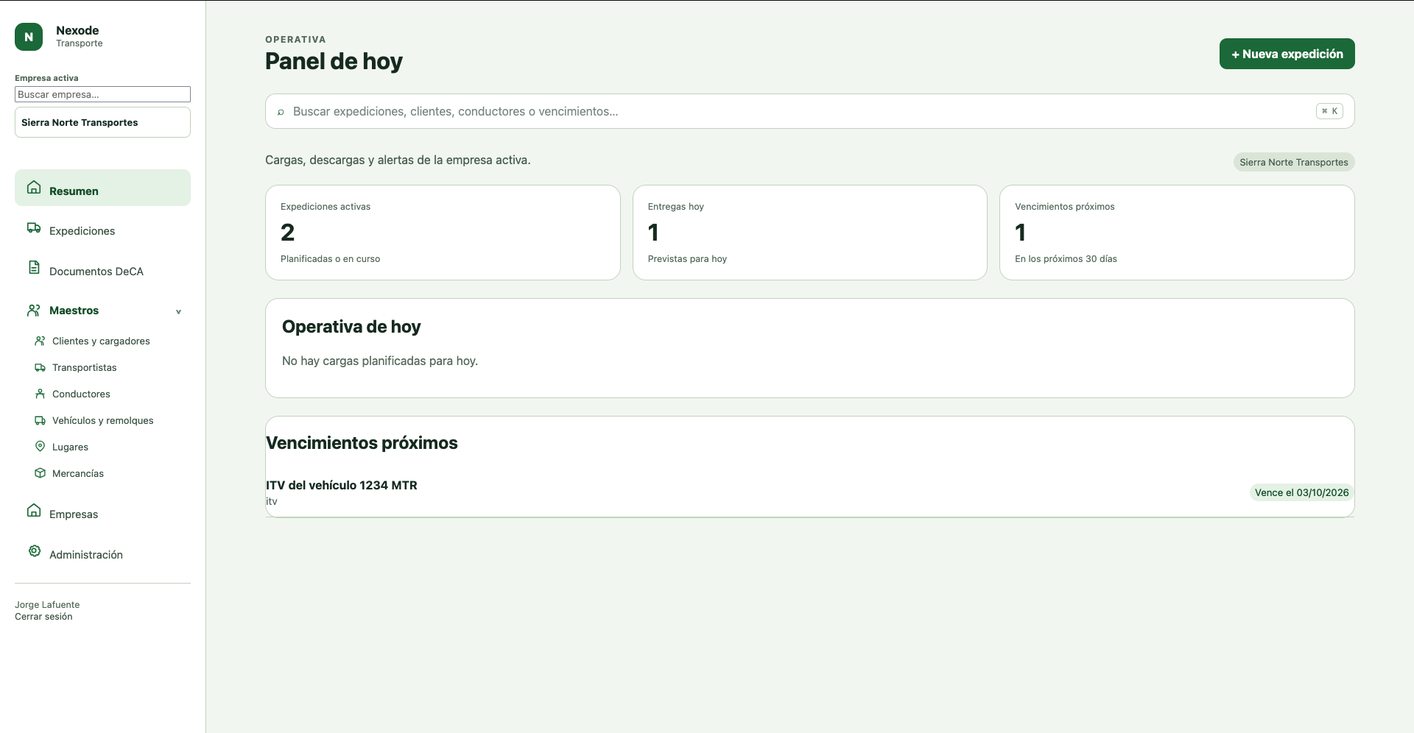Click the Cerrar sesión link

[43, 617]
